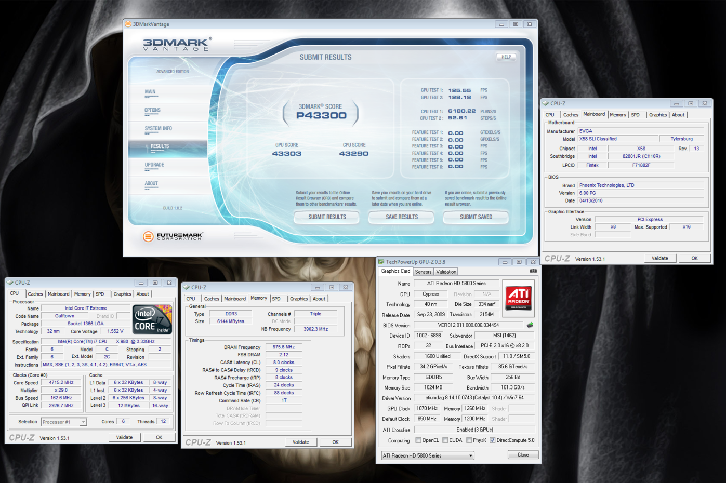
Task: Open the ATI Radeon HD 5800 Series dropdown
Action: [x=428, y=455]
